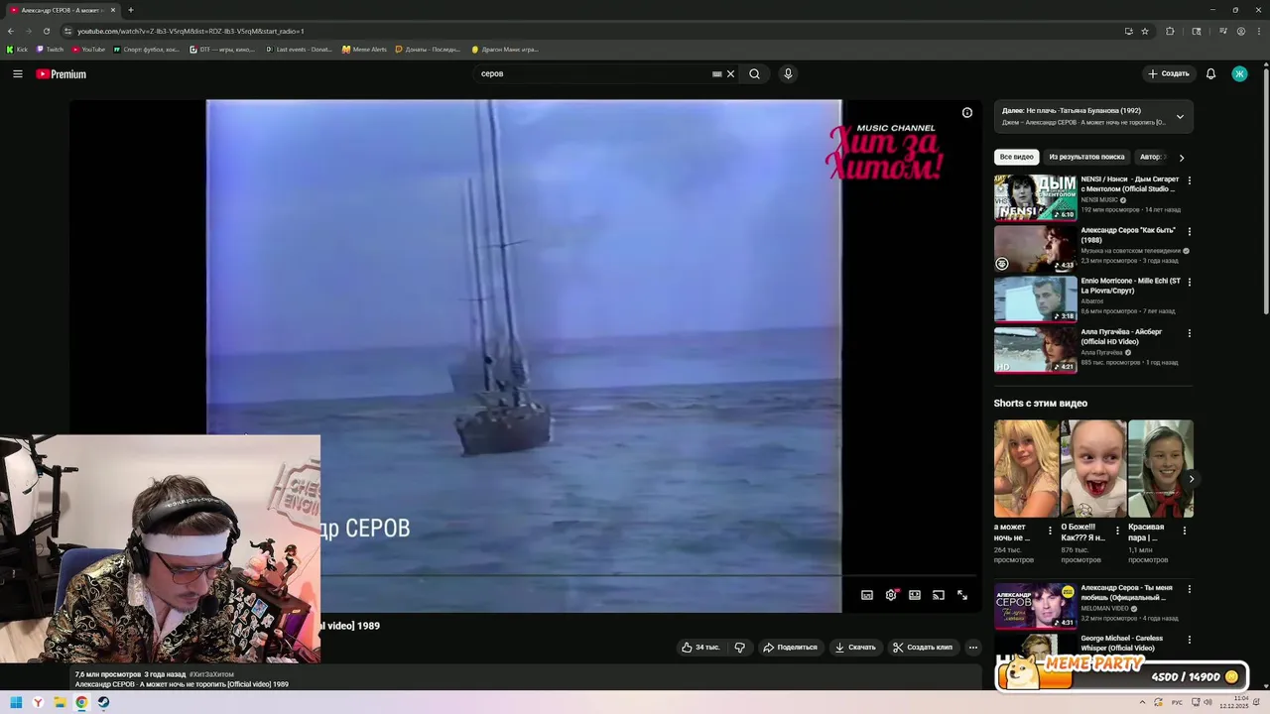Open options for George Michael Careless Whisper
Viewport: 1270px width, 714px height.
1189,640
